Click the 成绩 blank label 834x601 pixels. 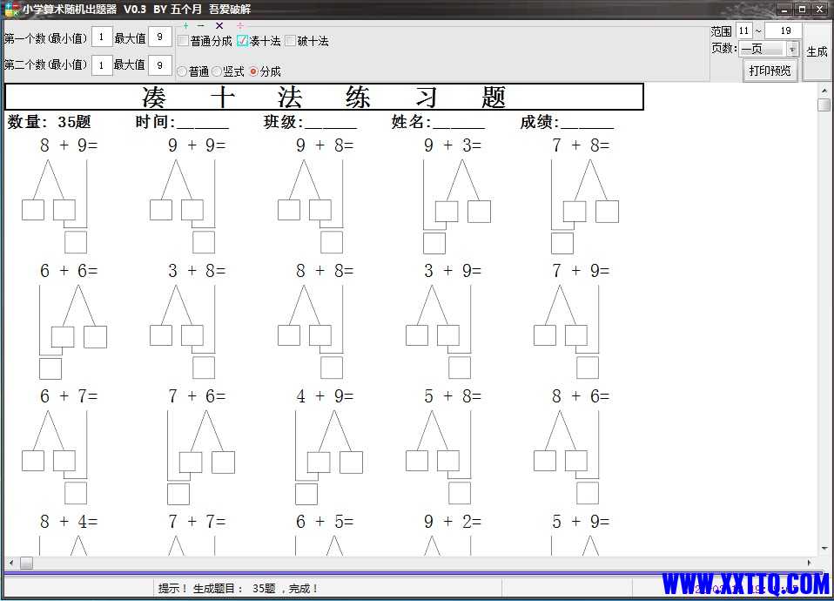click(567, 122)
